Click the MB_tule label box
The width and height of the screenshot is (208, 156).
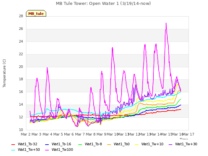point(36,13)
